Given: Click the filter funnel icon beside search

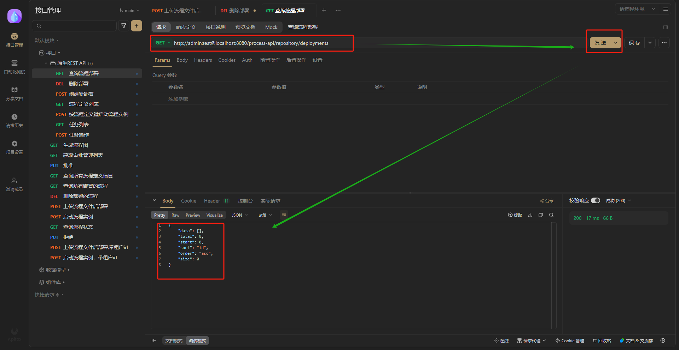Looking at the screenshot, I should (124, 26).
